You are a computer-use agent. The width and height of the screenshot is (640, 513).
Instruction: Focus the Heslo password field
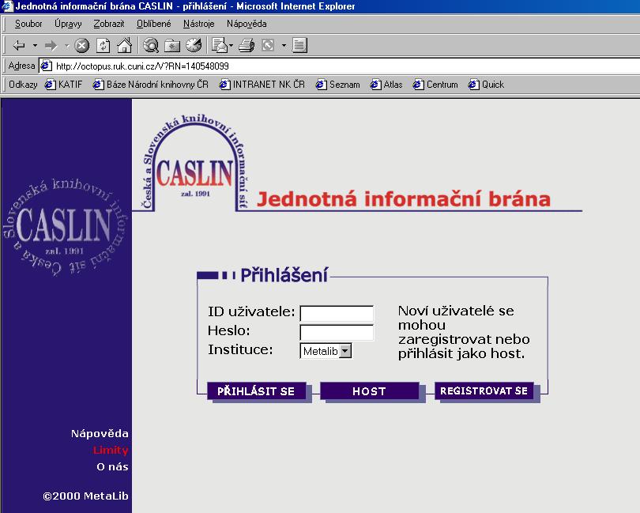tap(337, 333)
